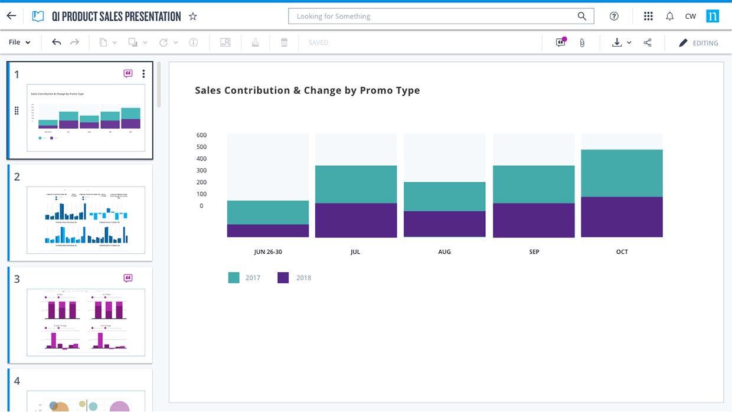Expand the refresh dropdown arrow
732x412 pixels.
[x=176, y=42]
